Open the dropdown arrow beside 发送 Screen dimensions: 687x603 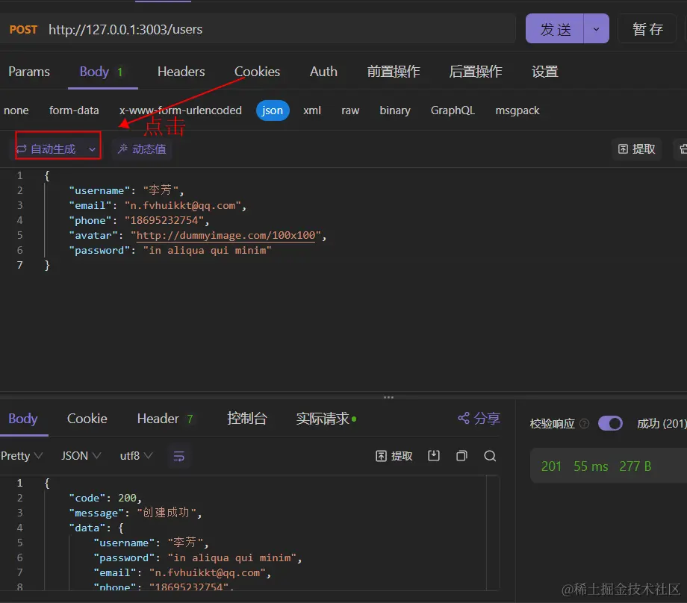click(597, 29)
